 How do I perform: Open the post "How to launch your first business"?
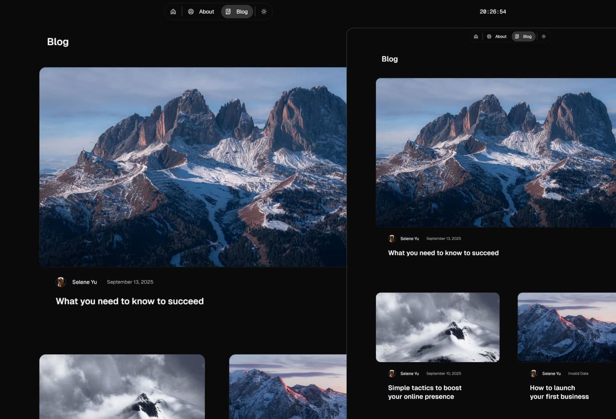point(559,392)
